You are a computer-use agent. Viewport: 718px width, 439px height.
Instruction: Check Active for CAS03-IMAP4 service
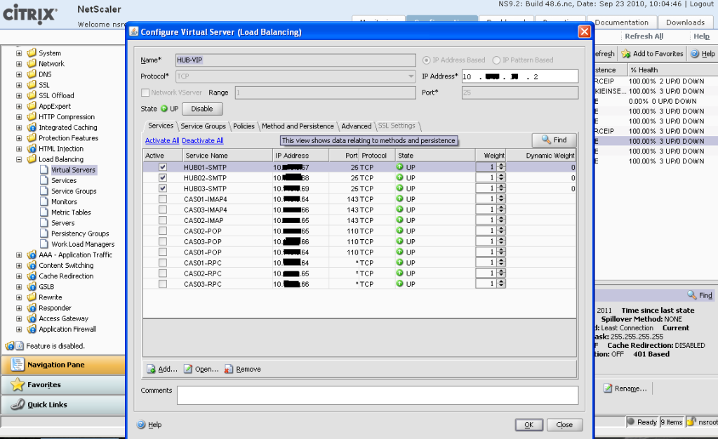click(x=163, y=209)
